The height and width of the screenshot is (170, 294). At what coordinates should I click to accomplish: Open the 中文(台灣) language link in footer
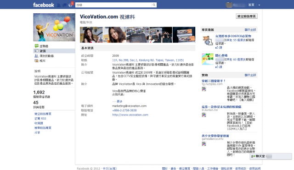109,169
